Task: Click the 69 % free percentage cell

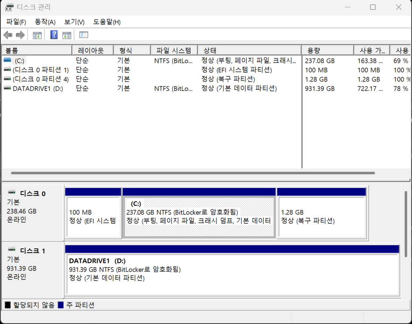Action: coord(401,61)
